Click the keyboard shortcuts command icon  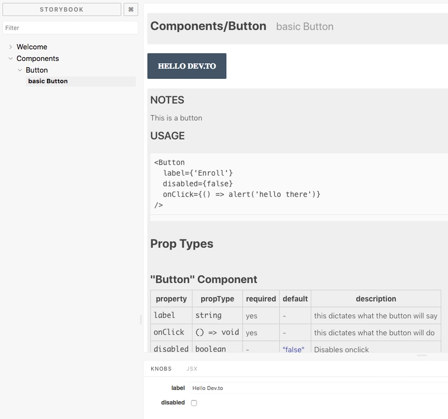[x=130, y=10]
